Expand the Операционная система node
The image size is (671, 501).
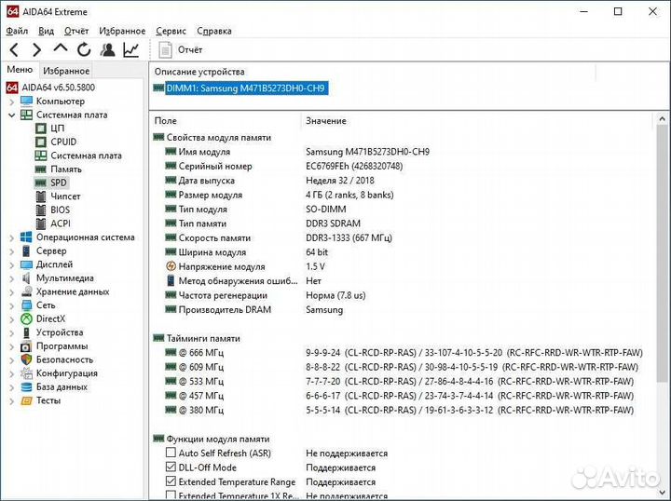(11, 237)
